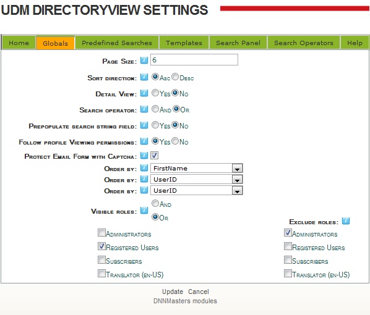Set Prepopulate search string field to No
Image resolution: width=370 pixels, height=315 pixels.
point(175,125)
